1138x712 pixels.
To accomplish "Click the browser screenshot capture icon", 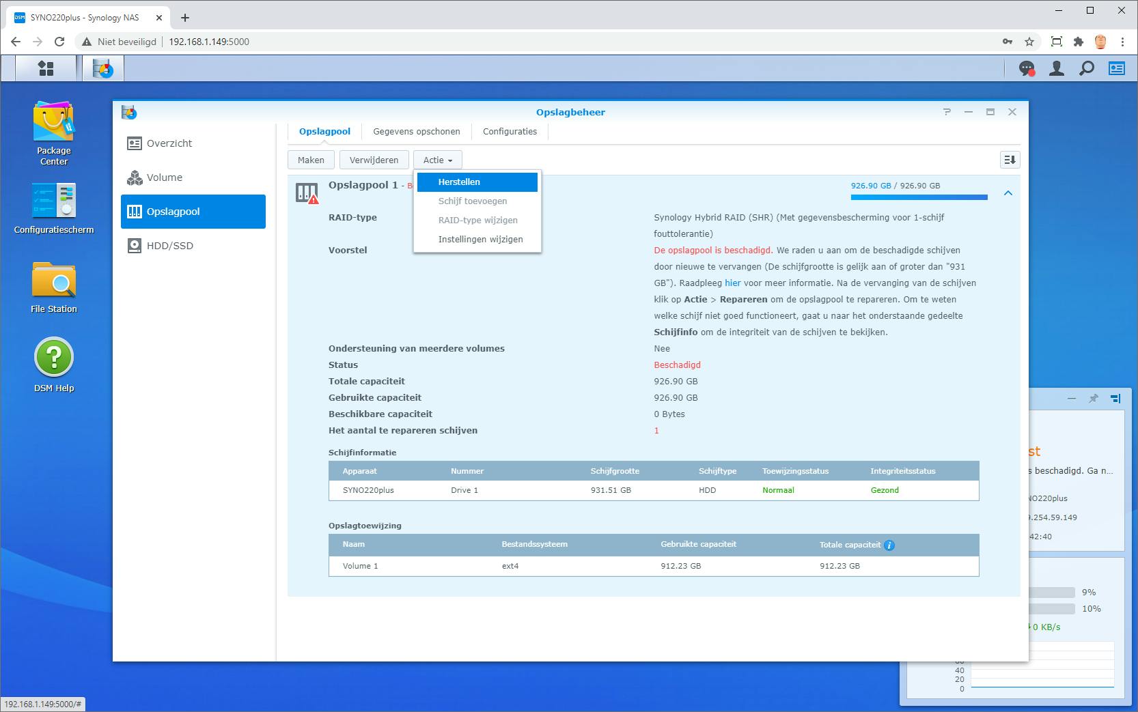I will coord(1057,42).
